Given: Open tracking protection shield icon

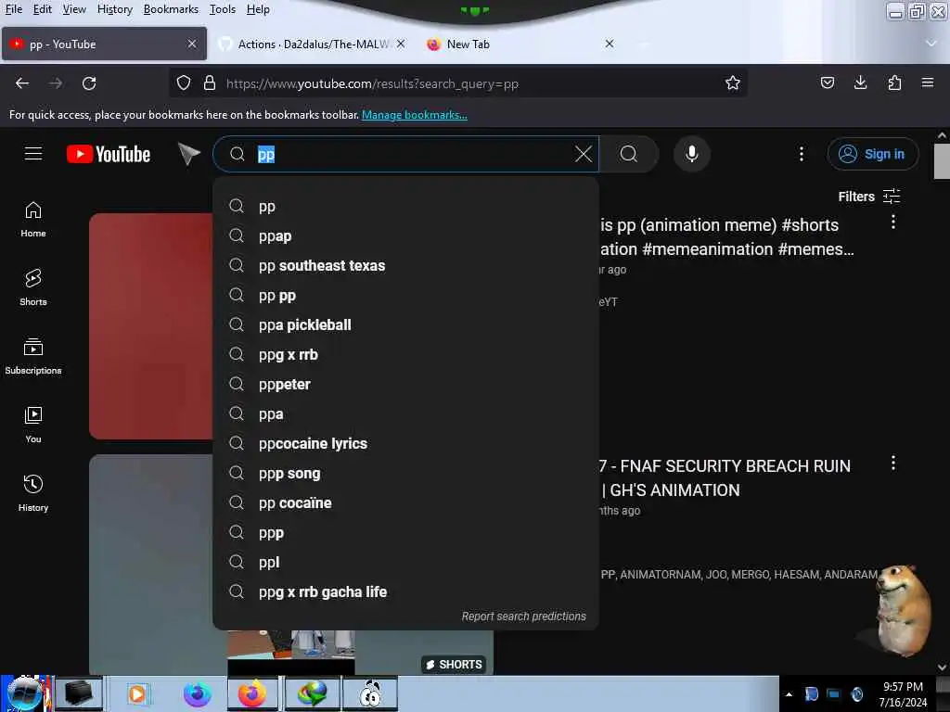Looking at the screenshot, I should click(x=184, y=83).
